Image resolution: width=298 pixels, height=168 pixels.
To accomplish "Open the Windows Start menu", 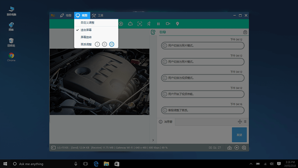I will coord(5,164).
